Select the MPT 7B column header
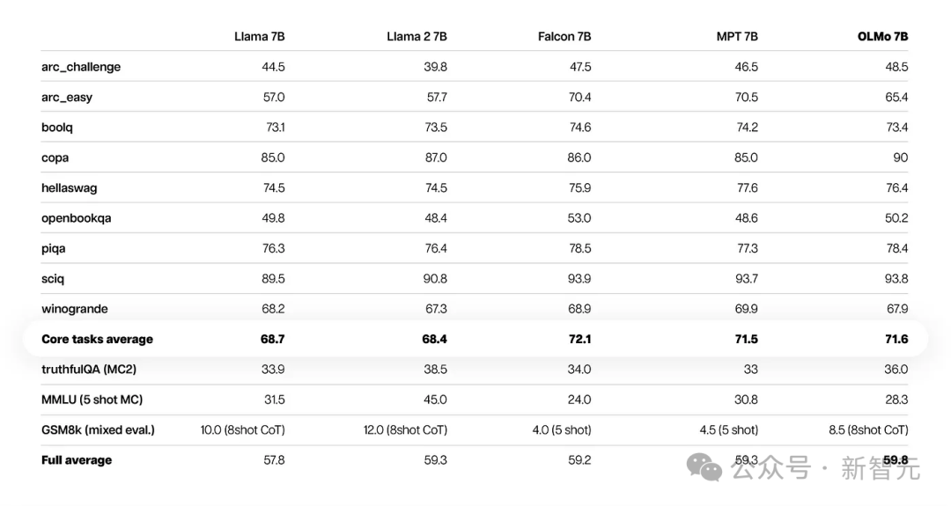951x506 pixels. coord(737,37)
